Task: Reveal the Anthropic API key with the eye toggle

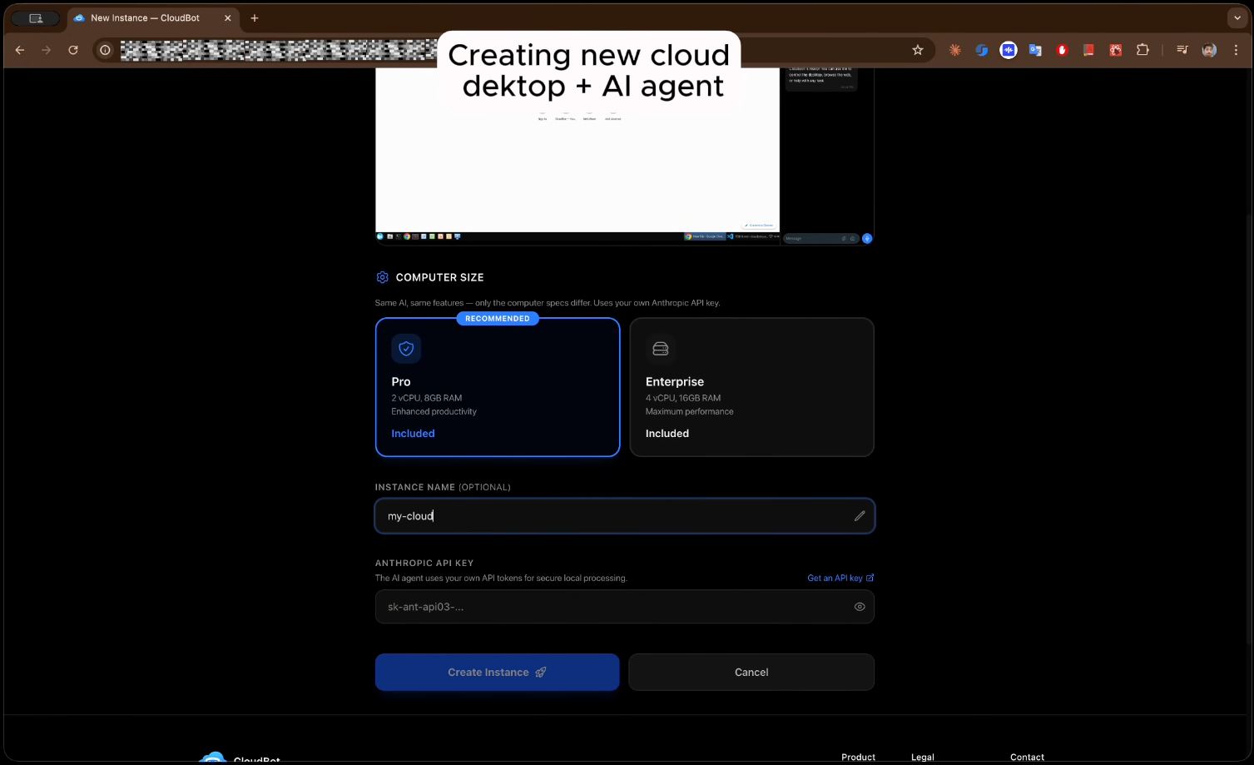Action: (860, 607)
